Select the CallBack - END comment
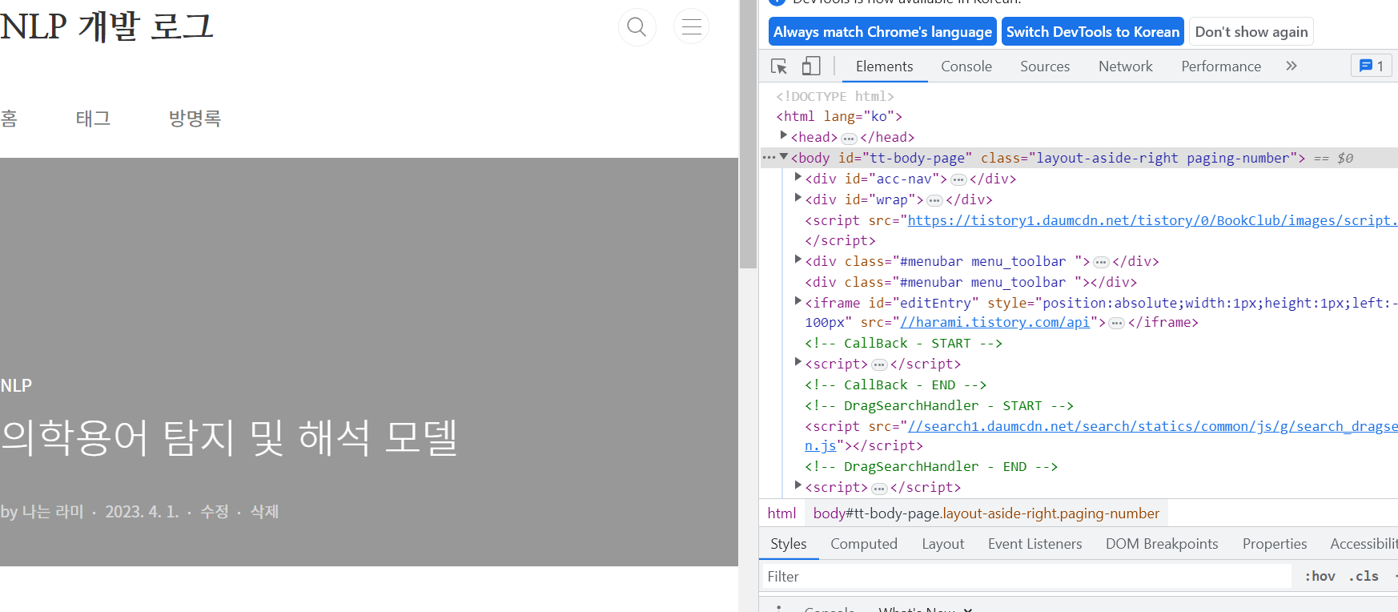The image size is (1398, 612). point(895,385)
